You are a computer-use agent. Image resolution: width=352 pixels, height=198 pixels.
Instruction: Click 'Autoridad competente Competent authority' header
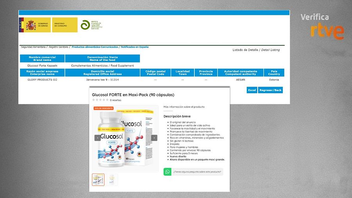(241, 73)
